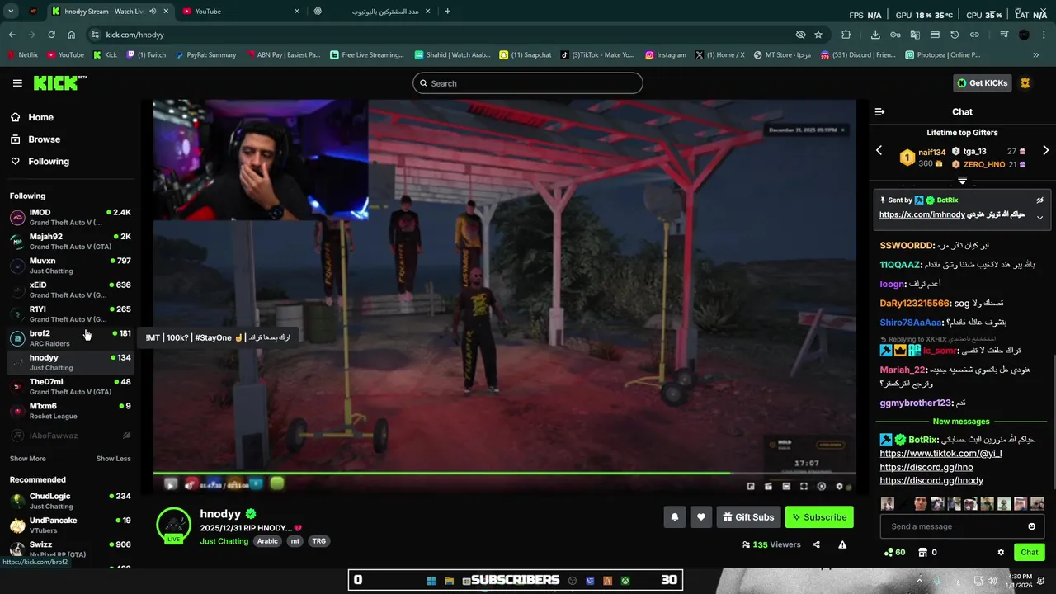The height and width of the screenshot is (594, 1056).
Task: Open emoji picker in chat input
Action: tap(1031, 526)
